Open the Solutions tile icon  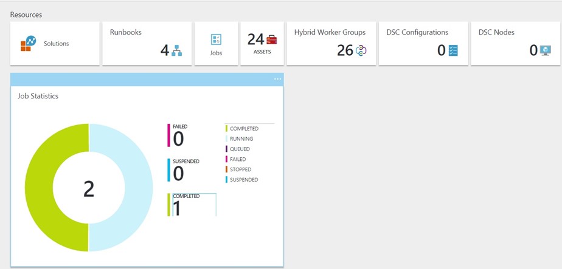(29, 43)
